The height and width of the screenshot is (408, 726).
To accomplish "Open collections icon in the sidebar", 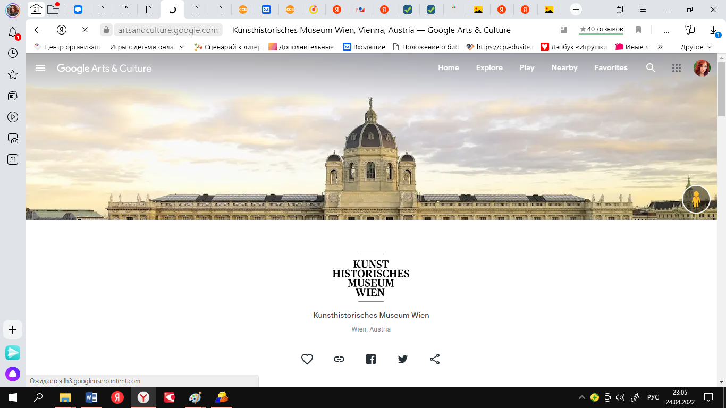I will point(13,96).
